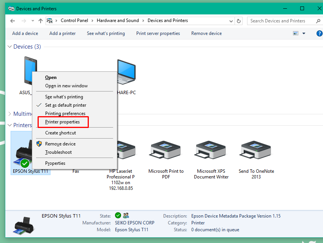Refresh the Devices and Printers view
The height and width of the screenshot is (243, 323).
click(238, 21)
